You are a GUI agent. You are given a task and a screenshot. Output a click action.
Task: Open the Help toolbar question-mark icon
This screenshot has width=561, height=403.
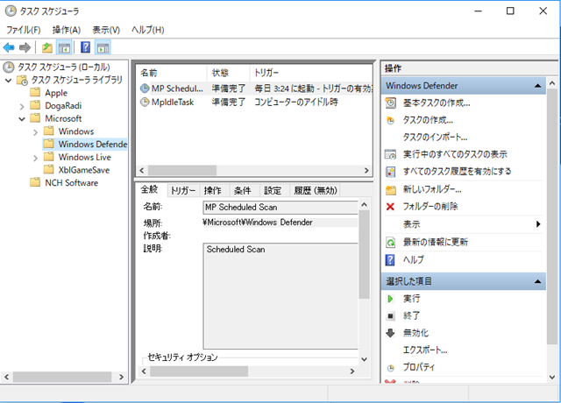[x=85, y=47]
